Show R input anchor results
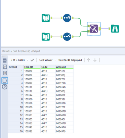 click(x=5, y=73)
